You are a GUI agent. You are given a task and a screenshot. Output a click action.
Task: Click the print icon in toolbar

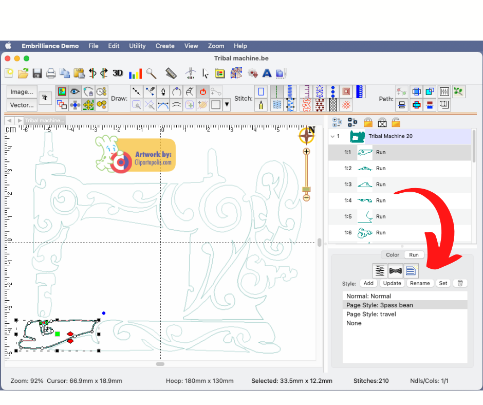click(x=51, y=73)
